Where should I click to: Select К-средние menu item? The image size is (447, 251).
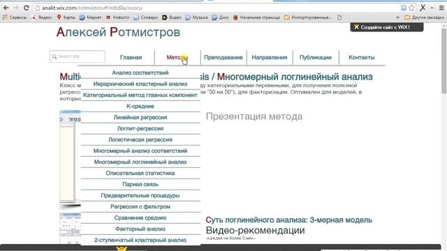coord(140,106)
